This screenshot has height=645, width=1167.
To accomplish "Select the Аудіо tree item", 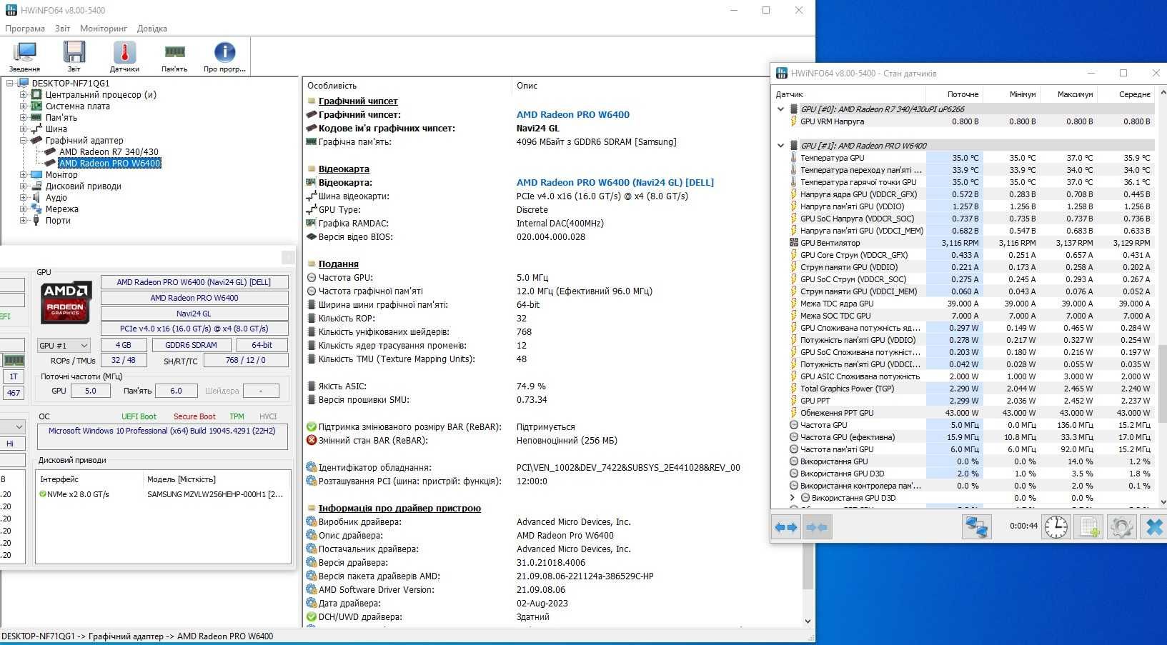I will coord(56,197).
